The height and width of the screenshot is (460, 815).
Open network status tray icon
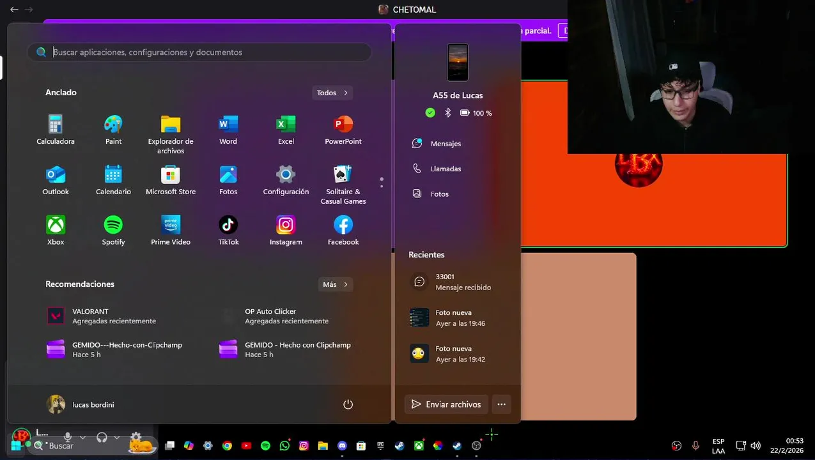(741, 446)
